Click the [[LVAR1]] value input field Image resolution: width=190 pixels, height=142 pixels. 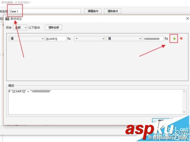coord(56,39)
